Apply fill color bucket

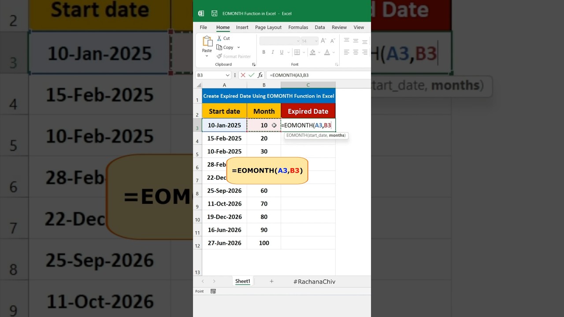pos(312,52)
